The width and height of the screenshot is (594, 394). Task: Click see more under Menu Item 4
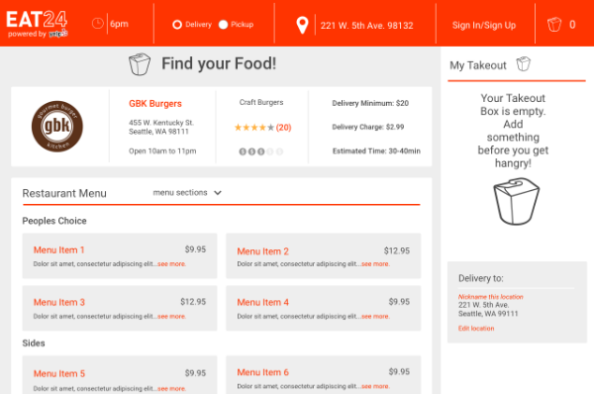click(375, 317)
